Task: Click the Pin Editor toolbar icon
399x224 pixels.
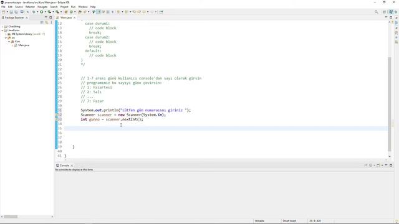Action: pos(161,12)
